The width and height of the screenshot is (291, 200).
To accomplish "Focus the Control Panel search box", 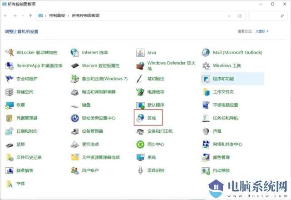I will coord(268,16).
